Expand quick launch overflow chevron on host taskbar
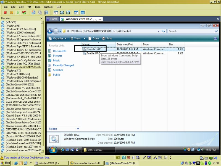 tap(30, 163)
